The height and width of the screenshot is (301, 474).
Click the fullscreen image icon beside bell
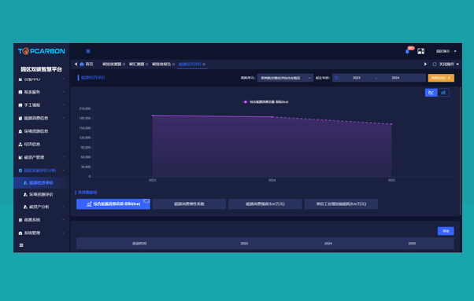pyautogui.click(x=420, y=51)
